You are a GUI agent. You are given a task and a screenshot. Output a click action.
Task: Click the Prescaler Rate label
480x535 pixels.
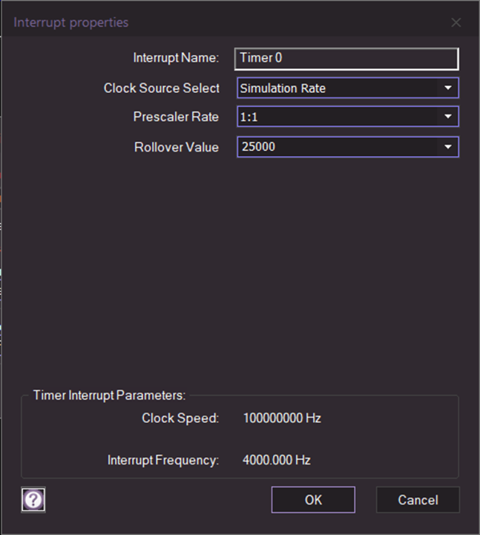point(176,117)
